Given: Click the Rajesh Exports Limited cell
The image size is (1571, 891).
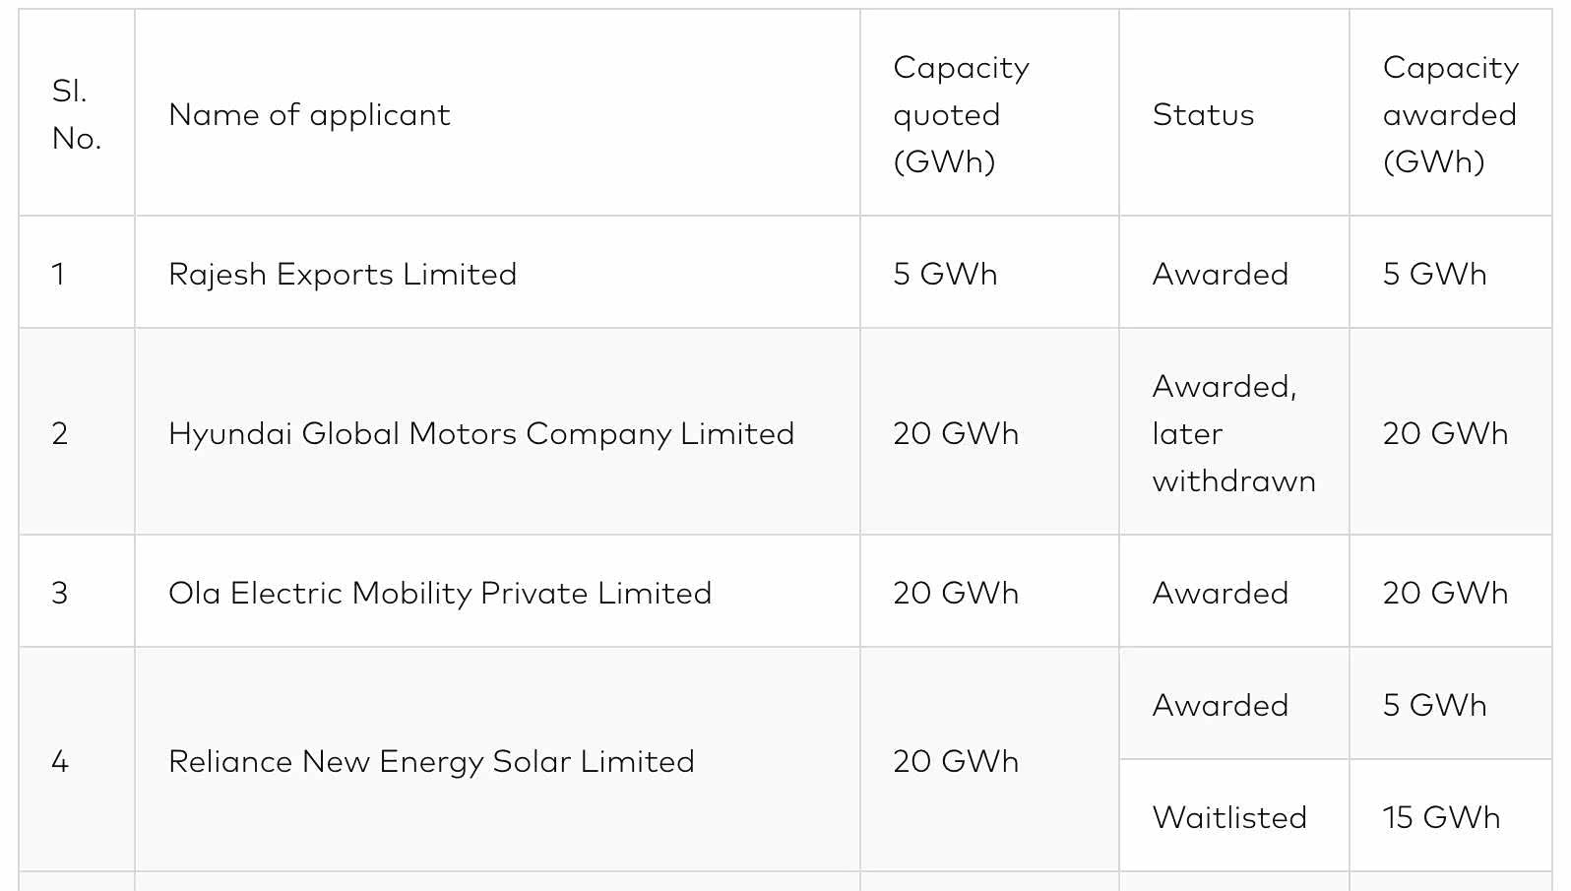Looking at the screenshot, I should click(343, 274).
